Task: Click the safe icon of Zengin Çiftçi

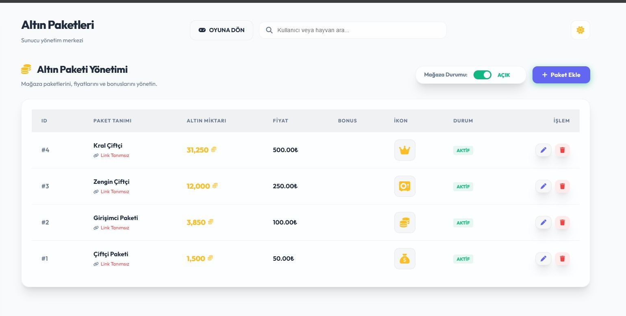Action: [x=404, y=186]
